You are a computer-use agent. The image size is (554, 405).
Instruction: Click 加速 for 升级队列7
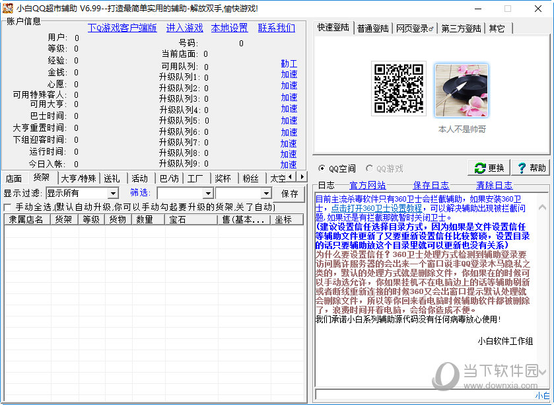click(x=289, y=143)
